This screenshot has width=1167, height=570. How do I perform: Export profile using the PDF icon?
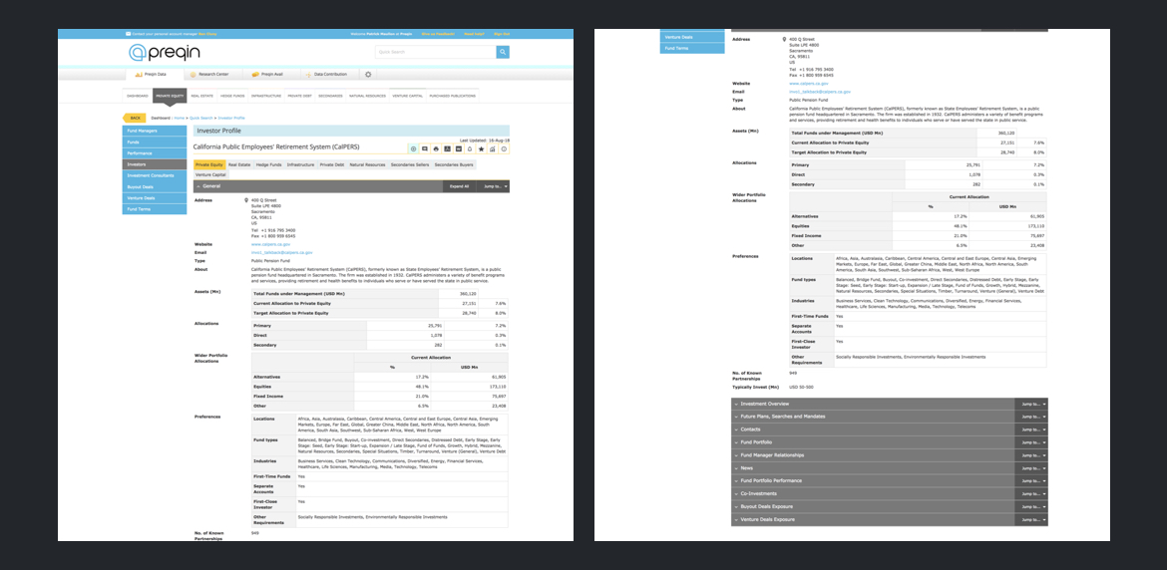pos(447,148)
